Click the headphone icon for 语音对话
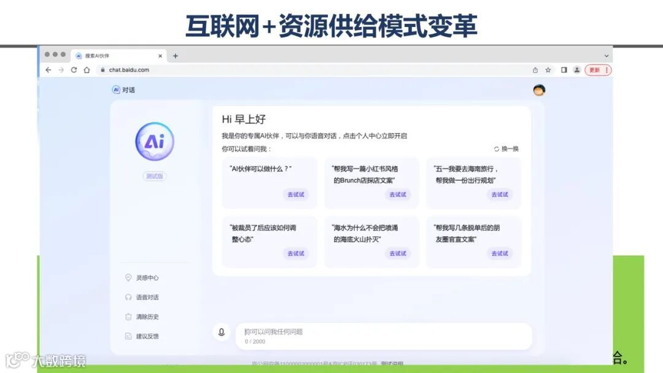Viewport: 663px width, 373px height. 128,297
